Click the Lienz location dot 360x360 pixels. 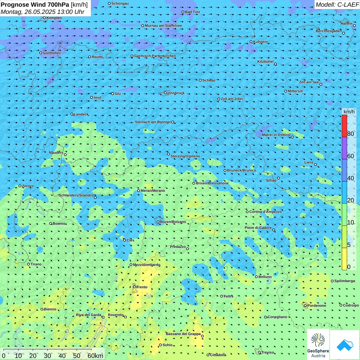[x=316, y=165]
